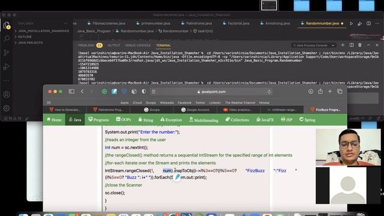Screen dimensions: 384x216
Task: Open Manage gear icon in VS Code
Action: pos(7,108)
